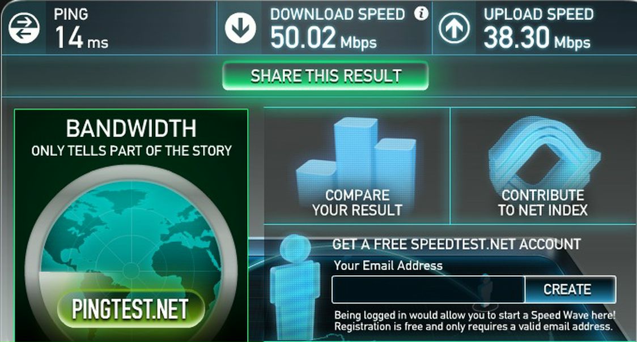Click the 50.02 Mbps download value
The height and width of the screenshot is (342, 637).
[x=324, y=38]
